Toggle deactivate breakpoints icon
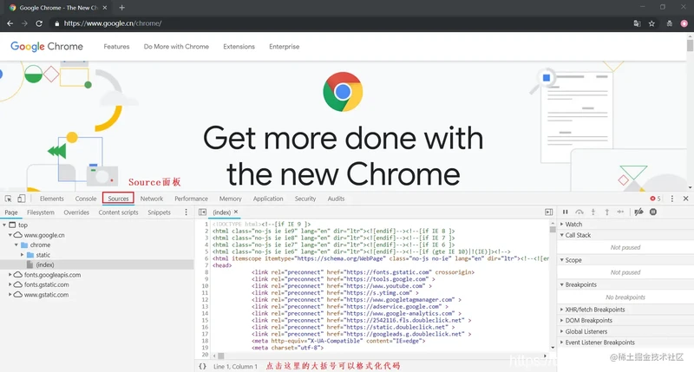The image size is (694, 372). [x=638, y=212]
